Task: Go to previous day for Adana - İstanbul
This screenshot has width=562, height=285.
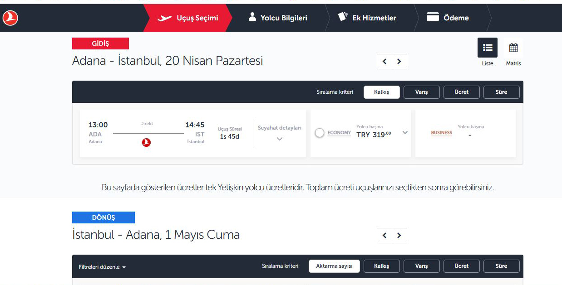Action: click(x=385, y=62)
